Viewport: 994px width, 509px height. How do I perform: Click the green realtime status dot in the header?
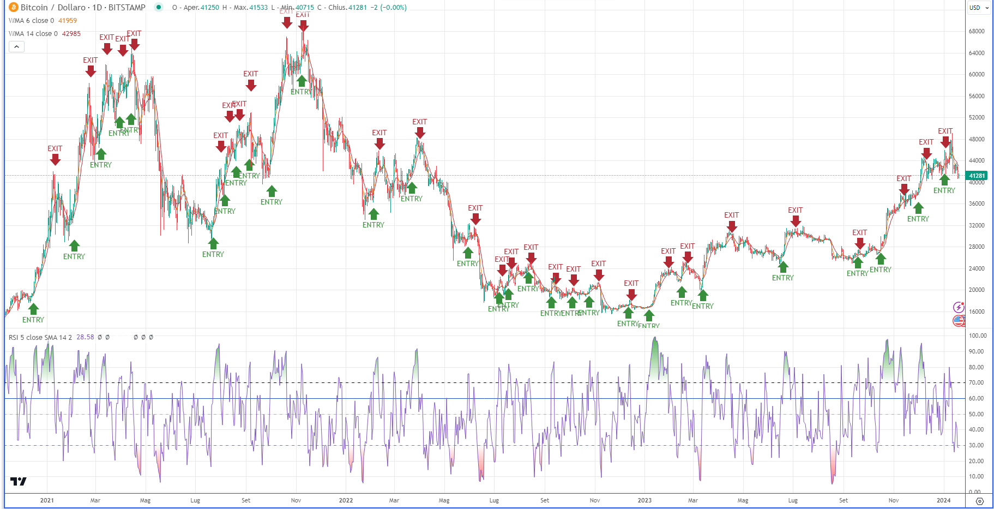[x=158, y=8]
